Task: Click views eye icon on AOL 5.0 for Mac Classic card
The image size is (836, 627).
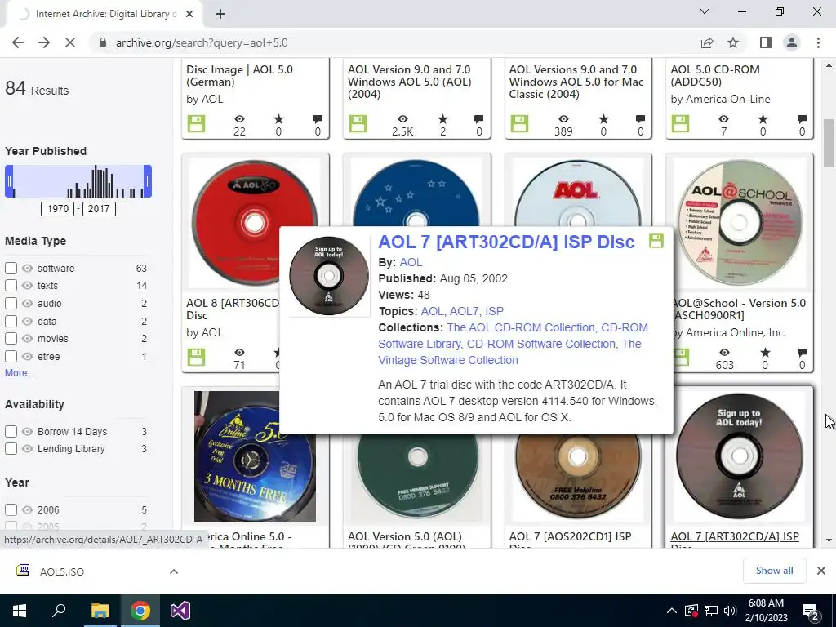Action: tap(563, 119)
